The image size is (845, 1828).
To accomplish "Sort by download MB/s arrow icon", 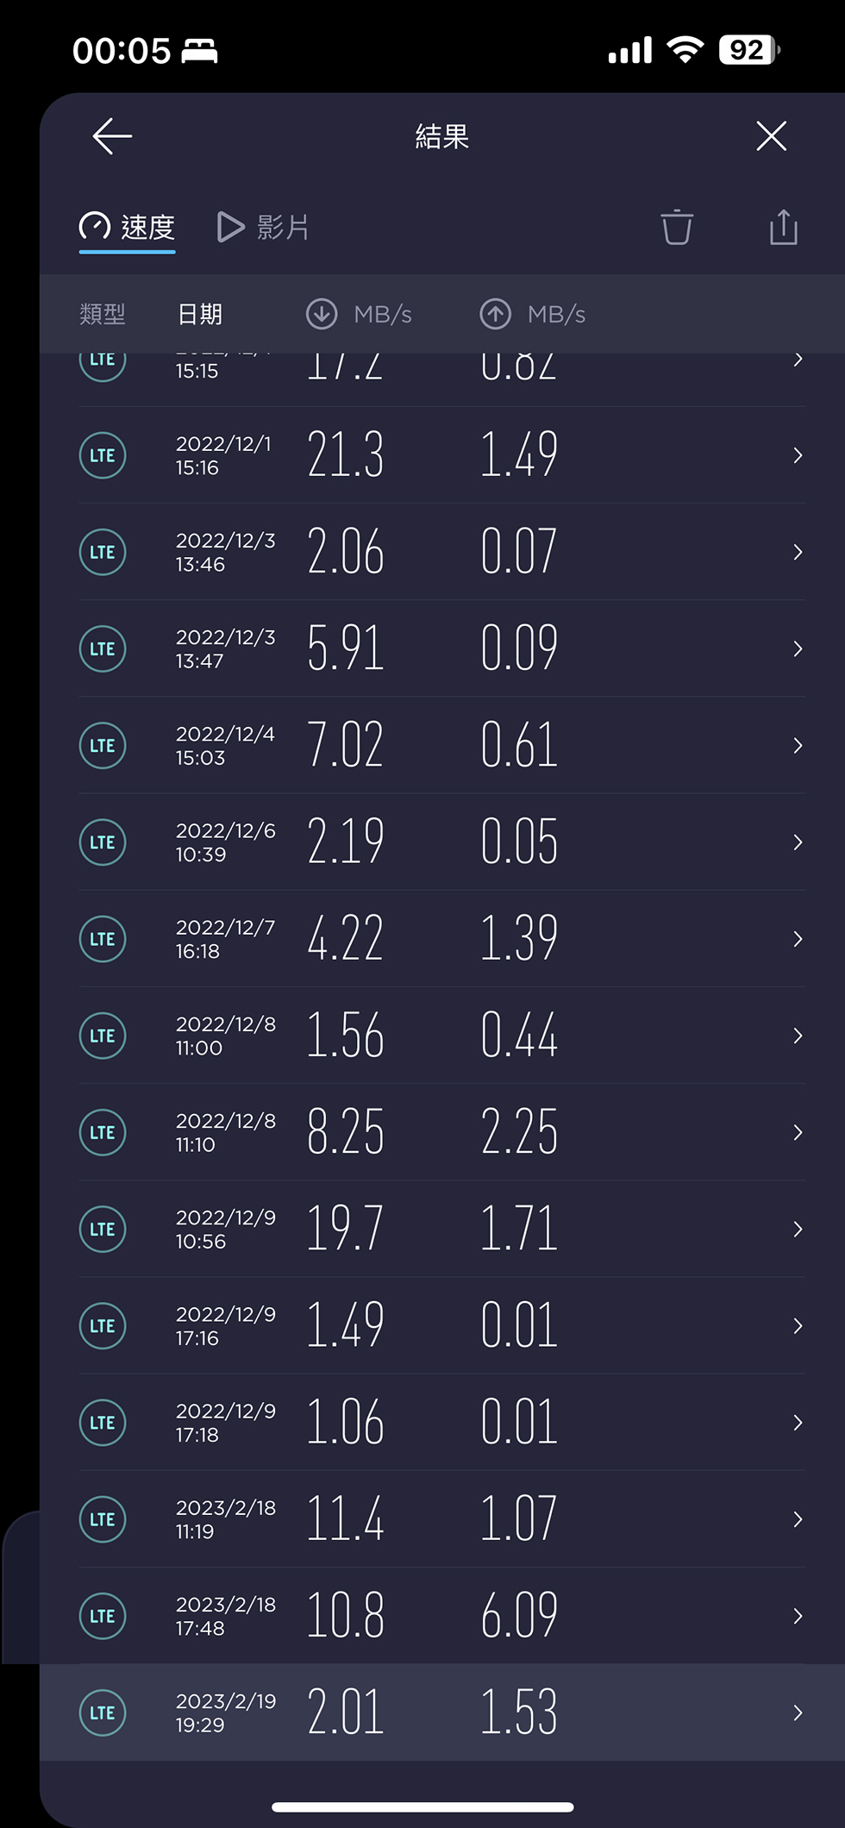I will pos(322,314).
